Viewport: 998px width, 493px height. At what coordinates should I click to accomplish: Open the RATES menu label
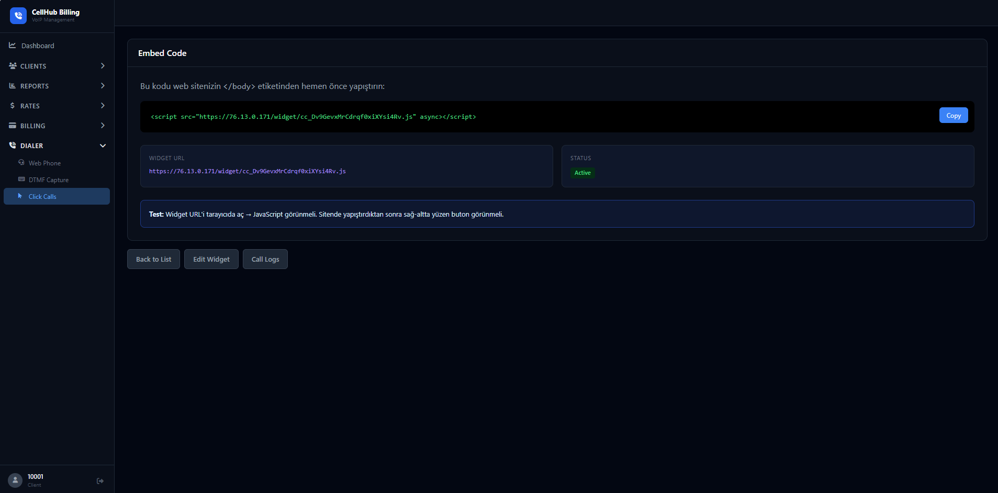[x=30, y=106]
